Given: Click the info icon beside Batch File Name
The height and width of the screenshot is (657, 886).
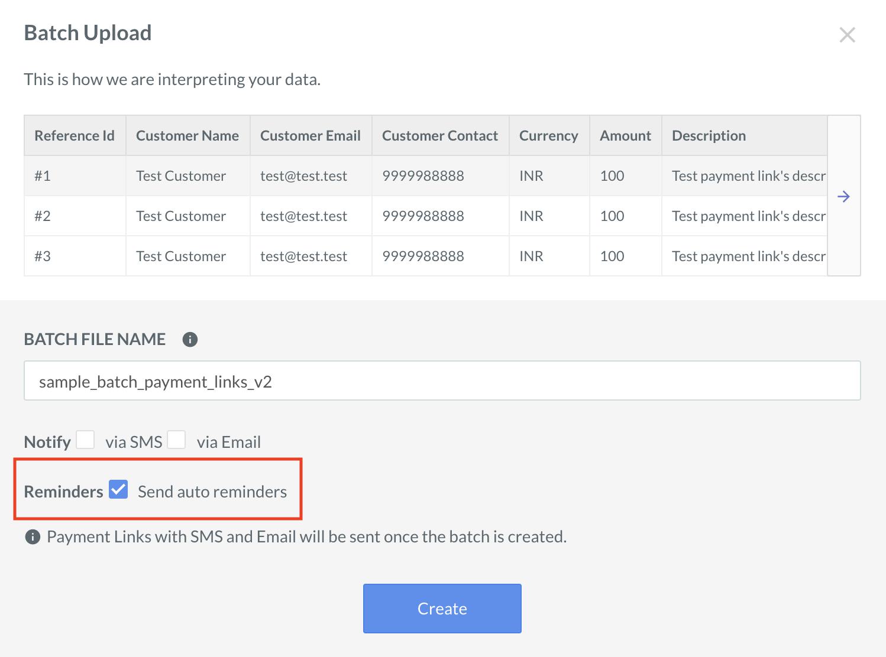Looking at the screenshot, I should pos(190,340).
